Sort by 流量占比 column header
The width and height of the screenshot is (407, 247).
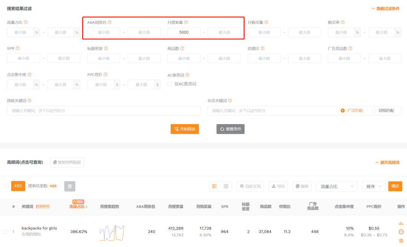coord(78,206)
